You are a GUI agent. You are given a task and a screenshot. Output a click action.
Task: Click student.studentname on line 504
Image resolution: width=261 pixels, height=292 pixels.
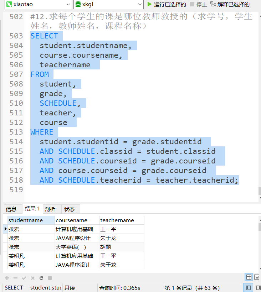pyautogui.click(x=83, y=46)
